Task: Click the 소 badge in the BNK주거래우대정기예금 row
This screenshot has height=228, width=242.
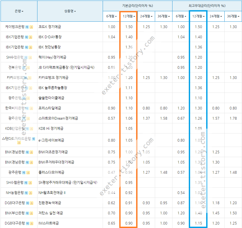Action: click(x=31, y=162)
